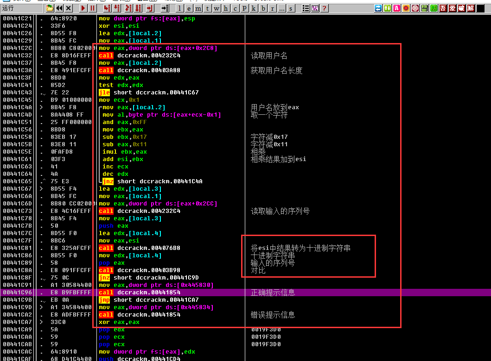The image size is (491, 361).
Task: Select 'jnz short dccrackm.00441C9D' instruction
Action: point(149,278)
